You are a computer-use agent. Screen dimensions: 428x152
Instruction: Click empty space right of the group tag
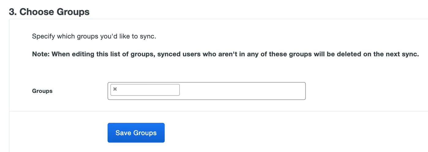pyautogui.click(x=242, y=91)
